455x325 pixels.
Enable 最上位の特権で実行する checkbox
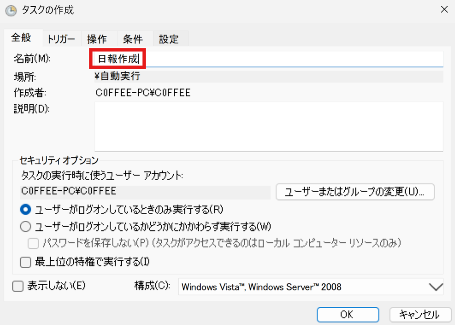click(x=26, y=262)
